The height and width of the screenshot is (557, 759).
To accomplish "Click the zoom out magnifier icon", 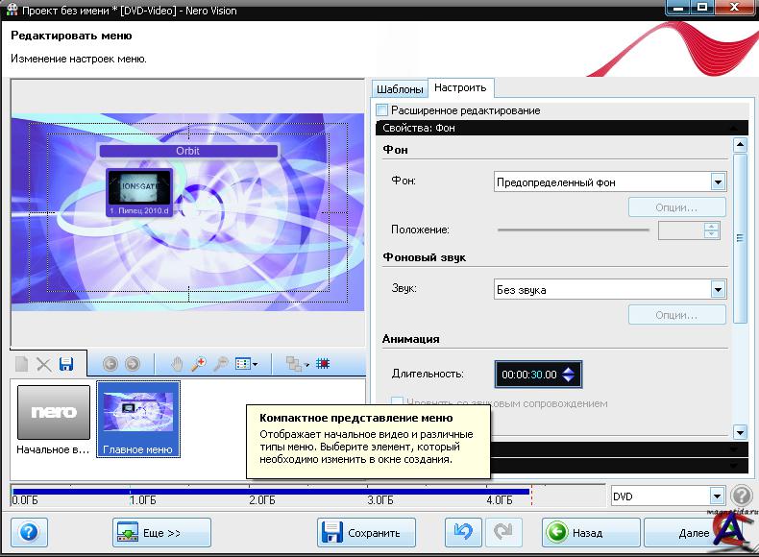I will [x=220, y=364].
